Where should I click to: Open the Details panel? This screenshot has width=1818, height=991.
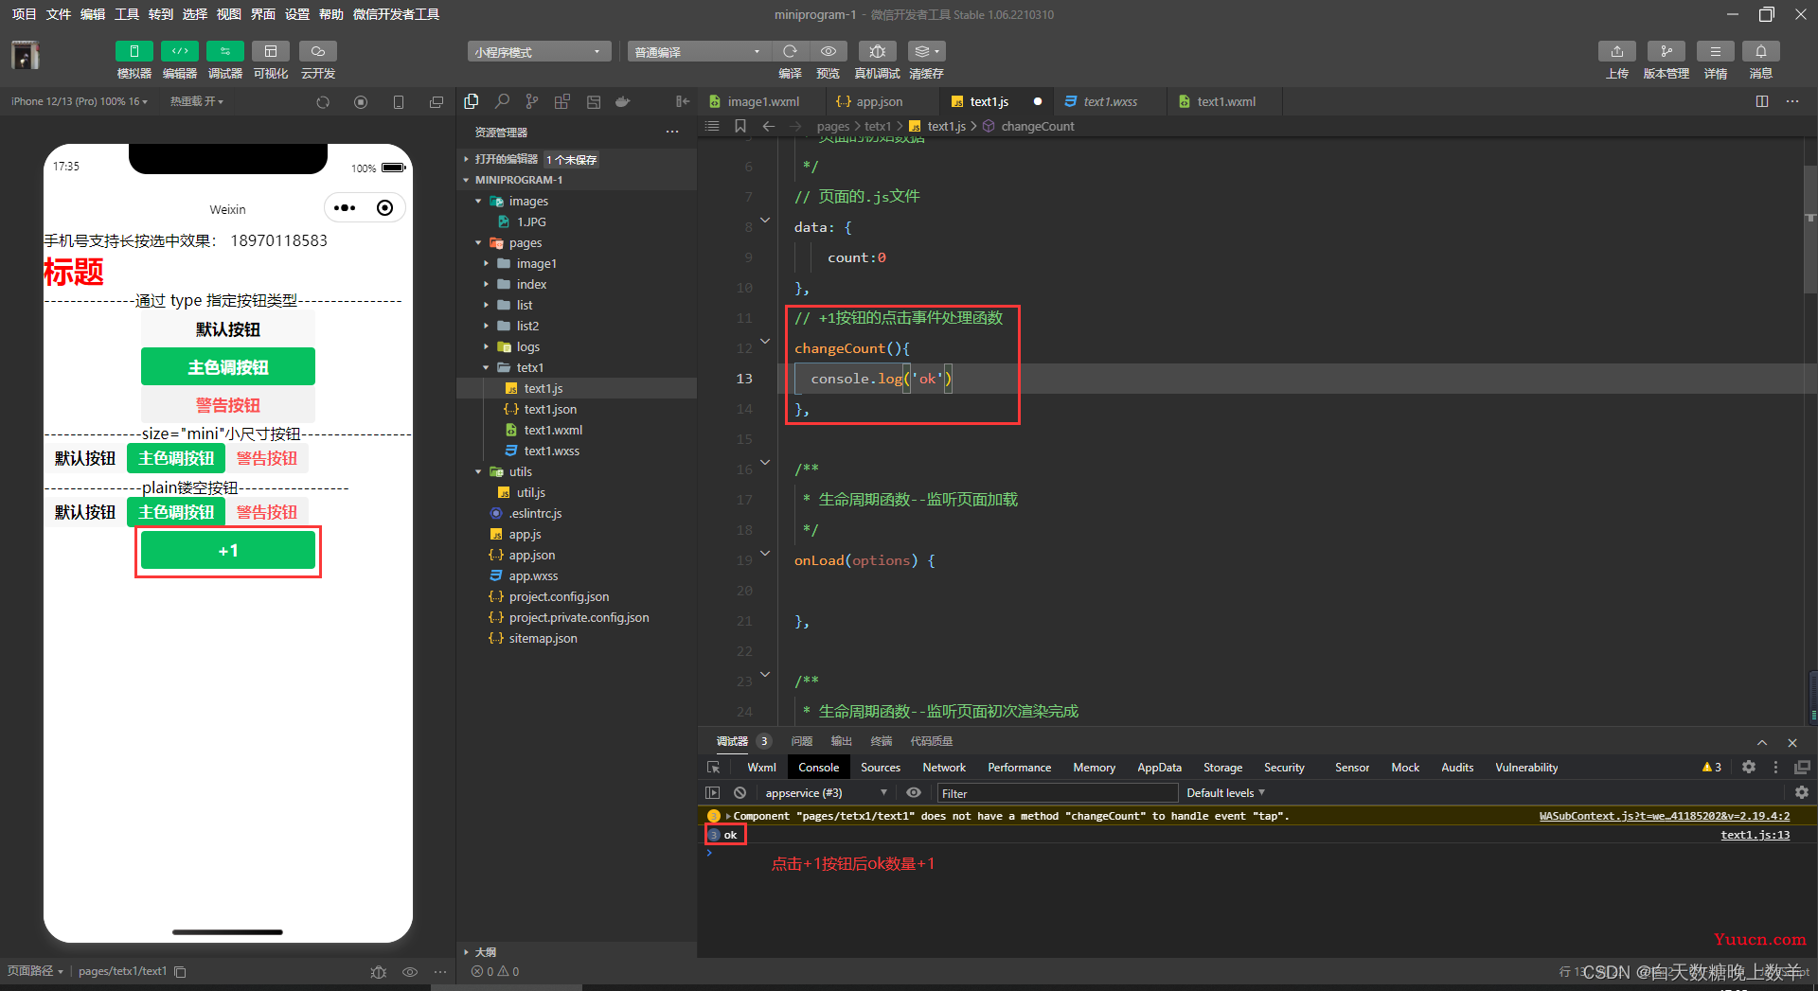(1715, 51)
